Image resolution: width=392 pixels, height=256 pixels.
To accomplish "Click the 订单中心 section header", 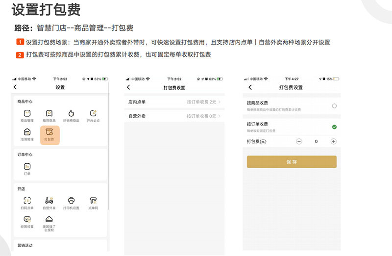I will (25, 154).
